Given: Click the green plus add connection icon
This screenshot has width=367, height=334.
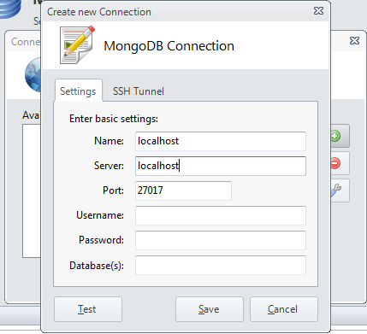Looking at the screenshot, I should pos(336,136).
